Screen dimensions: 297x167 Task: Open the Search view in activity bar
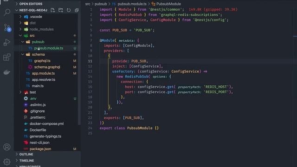point(7,12)
